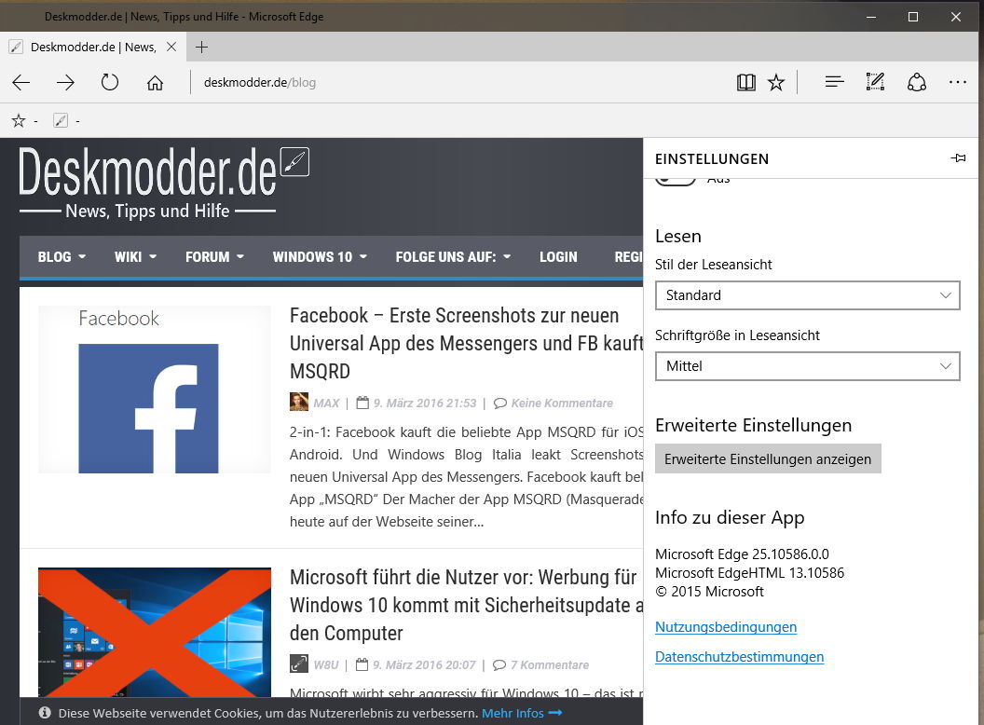
Task: Open the home page via house icon
Action: pyautogui.click(x=155, y=82)
